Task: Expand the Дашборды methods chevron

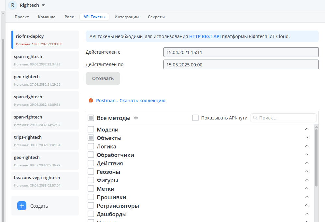Action: coord(307,214)
